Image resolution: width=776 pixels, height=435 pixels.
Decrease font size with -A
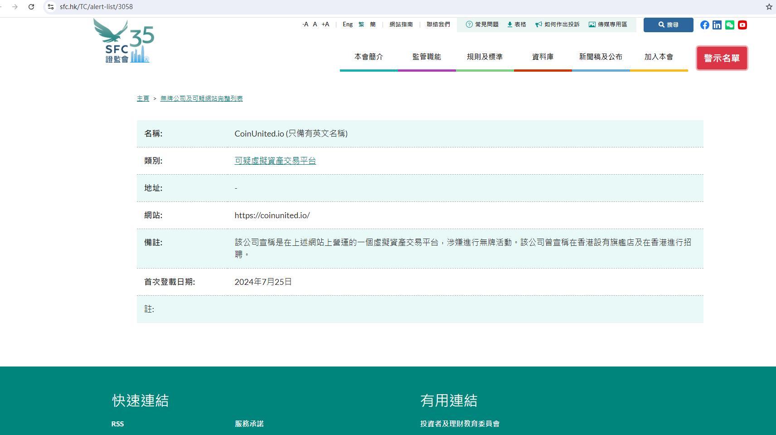click(305, 24)
